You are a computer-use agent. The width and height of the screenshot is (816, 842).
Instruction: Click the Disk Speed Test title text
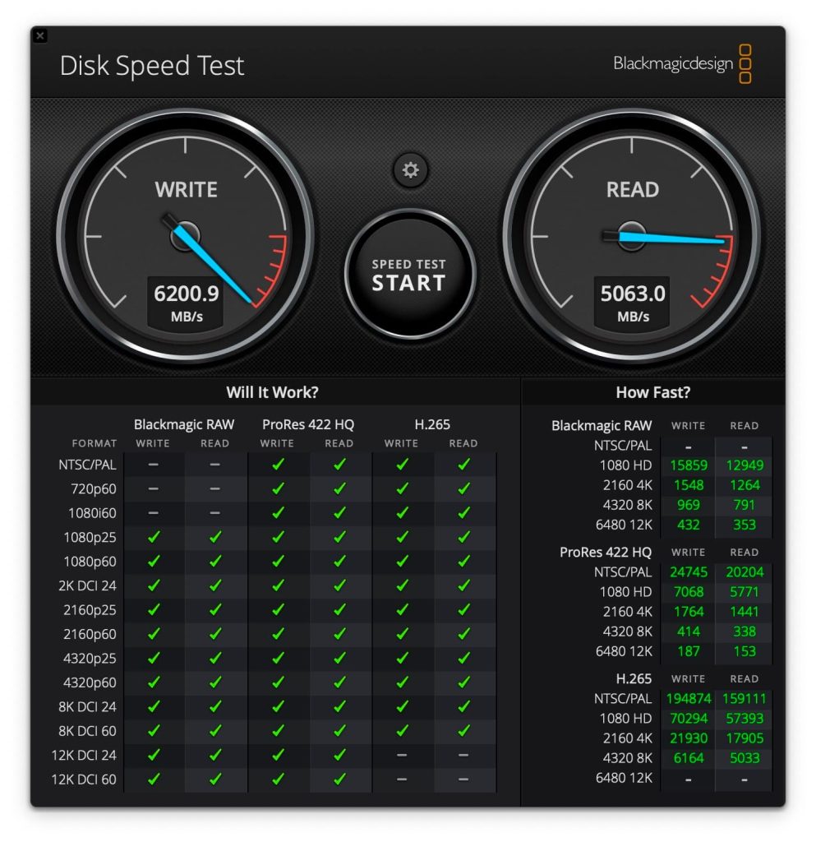click(x=151, y=66)
